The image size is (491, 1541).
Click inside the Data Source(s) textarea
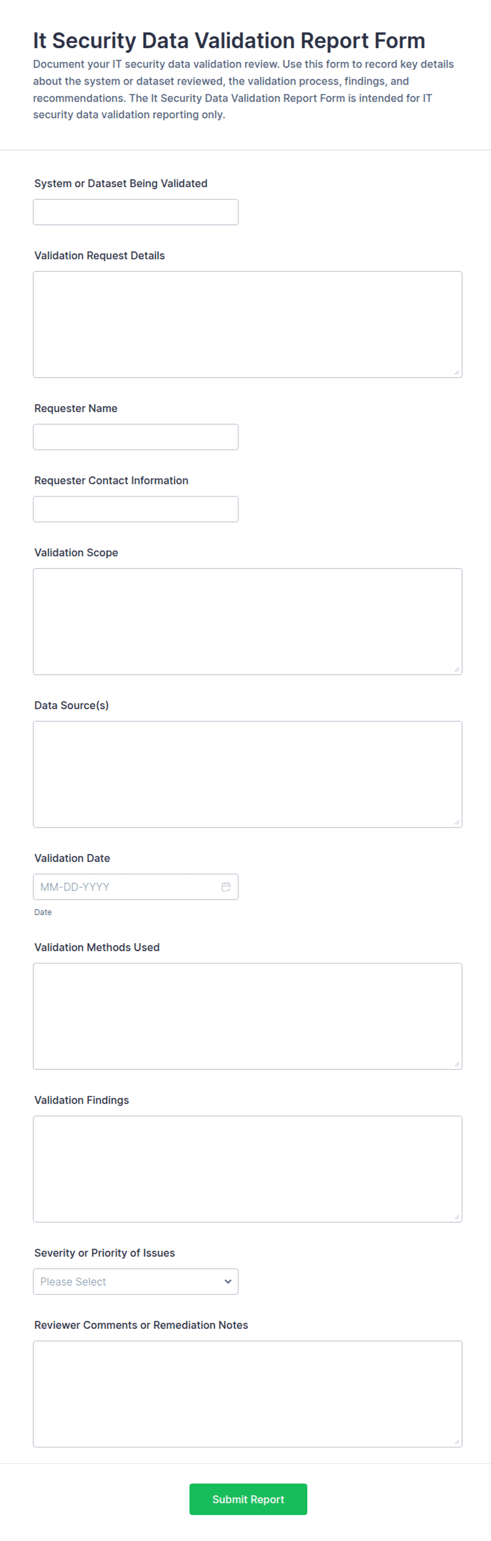coord(247,774)
